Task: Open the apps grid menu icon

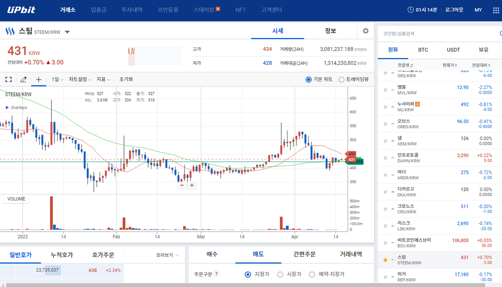Action: pos(496,10)
